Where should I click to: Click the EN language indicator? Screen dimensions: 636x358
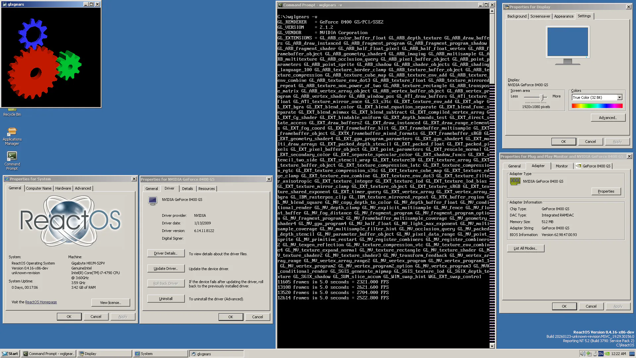[601, 354]
